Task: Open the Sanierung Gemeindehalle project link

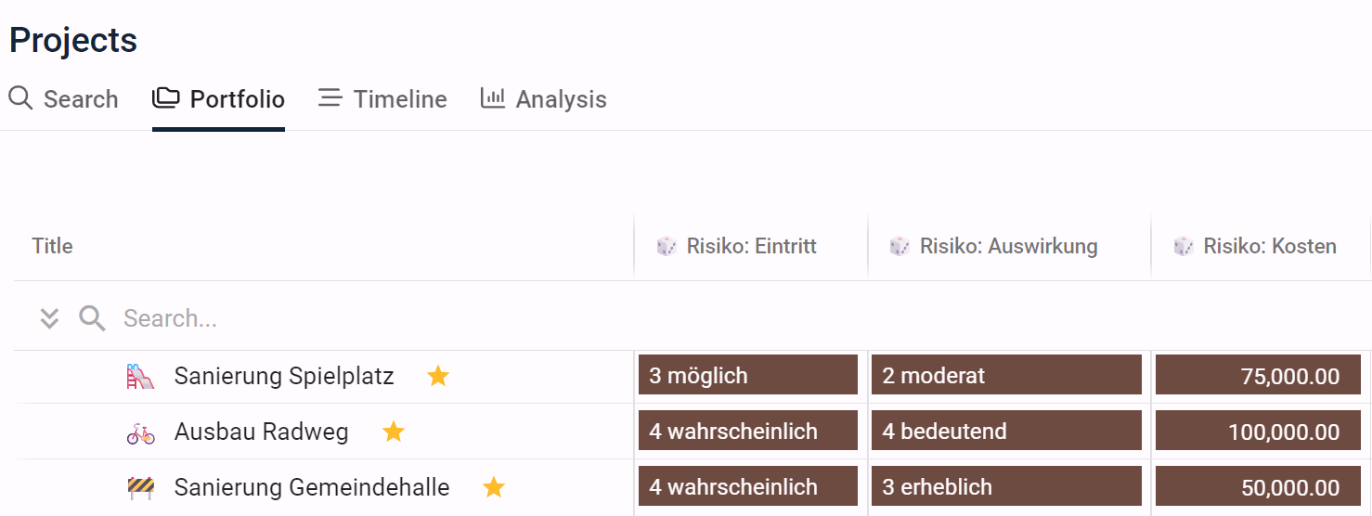Action: tap(312, 487)
